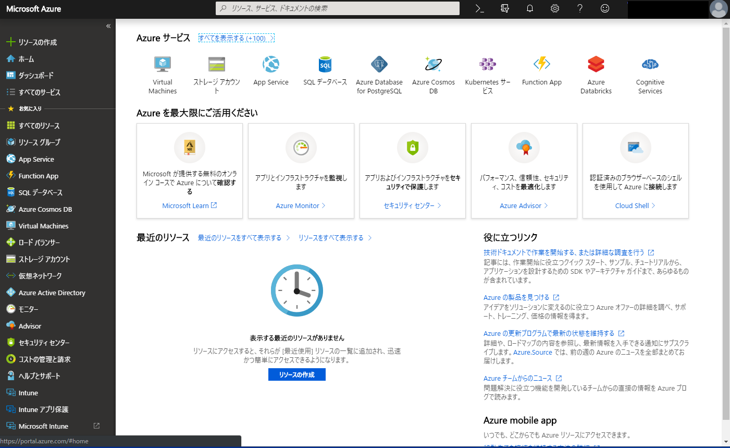Open Azure チームからのニュース link
The width and height of the screenshot is (730, 448).
click(x=523, y=378)
